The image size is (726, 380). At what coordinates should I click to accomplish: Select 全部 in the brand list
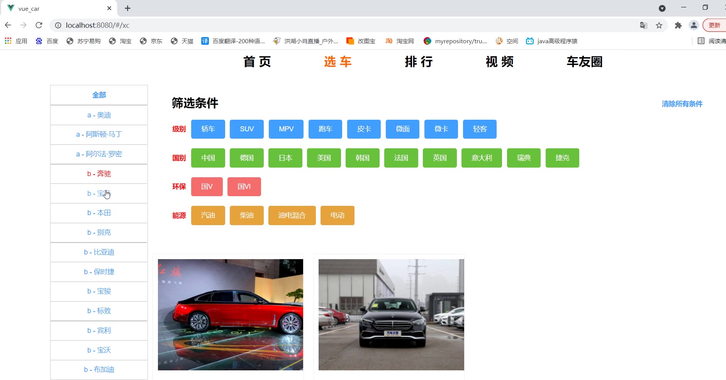[x=99, y=95]
